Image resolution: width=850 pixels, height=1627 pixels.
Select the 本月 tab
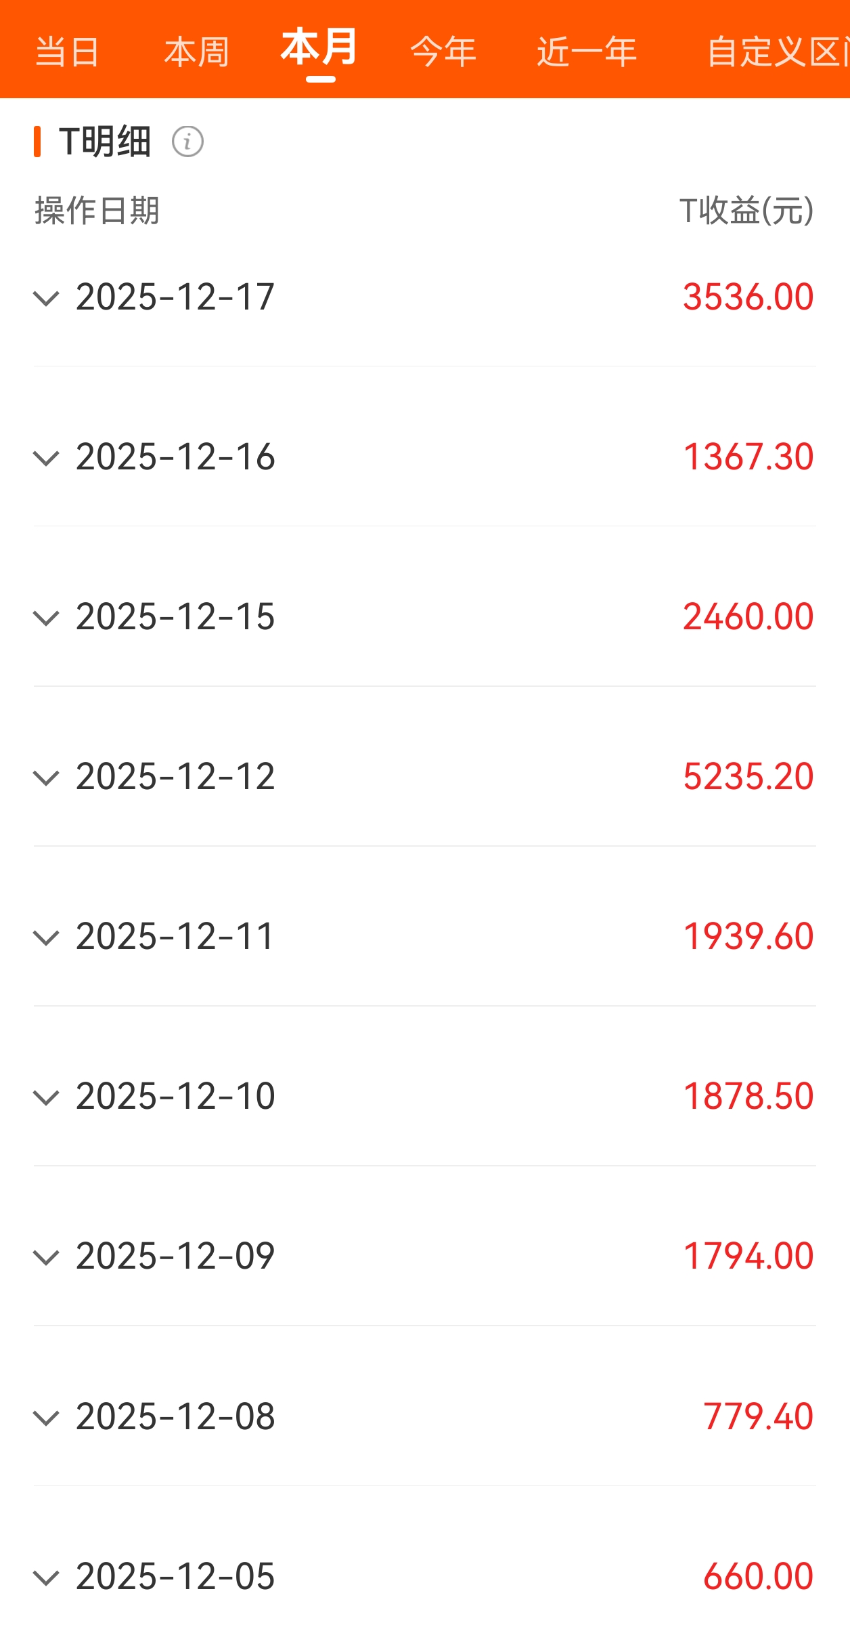[319, 49]
